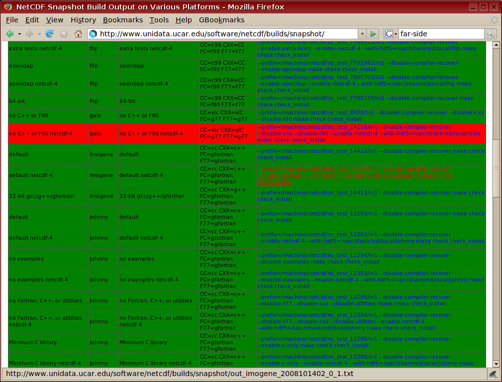
Task: Click the Stop loading button
Action: click(x=64, y=34)
